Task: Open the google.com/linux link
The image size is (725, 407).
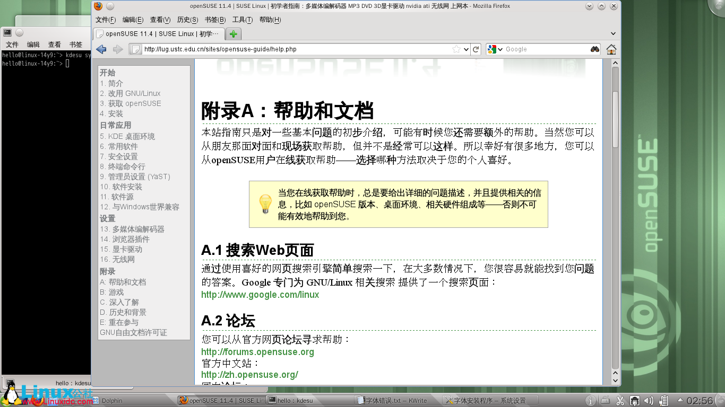Action: point(260,295)
